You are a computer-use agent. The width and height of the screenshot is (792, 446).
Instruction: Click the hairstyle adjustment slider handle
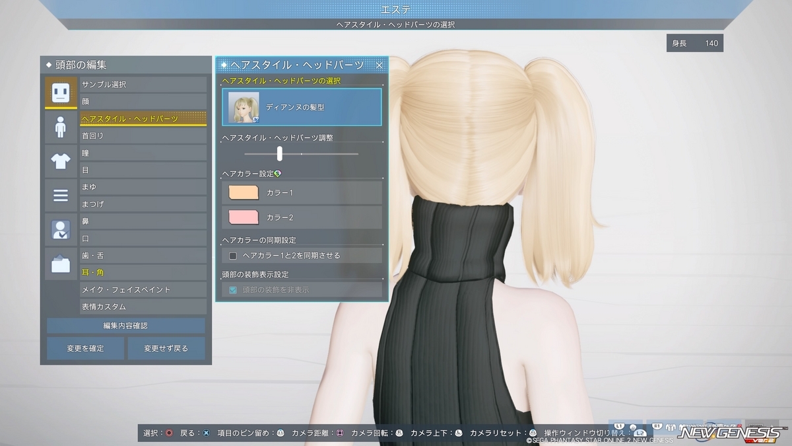[280, 153]
